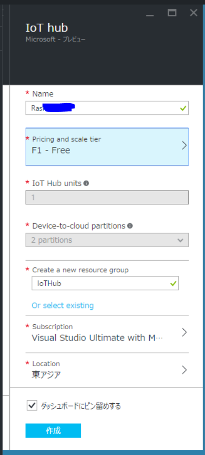Close the IoT hub blade
The image size is (205, 455).
point(193,12)
